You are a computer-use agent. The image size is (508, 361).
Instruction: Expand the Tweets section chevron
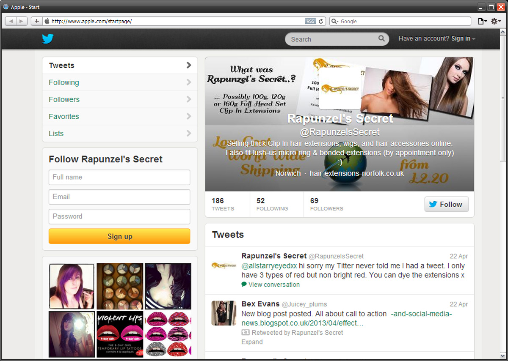189,65
